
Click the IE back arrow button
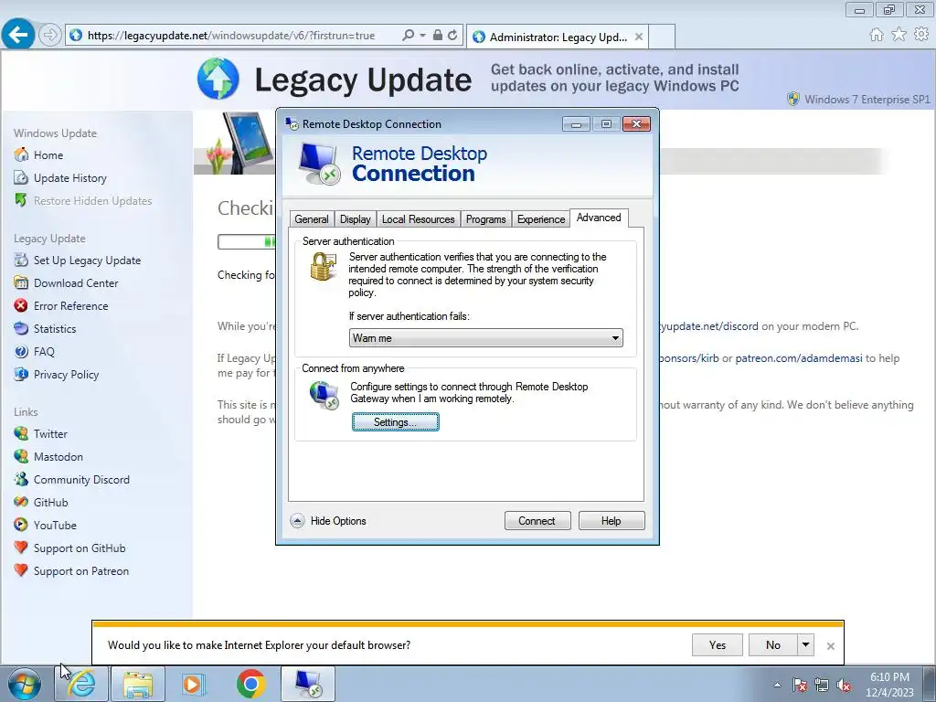coord(18,35)
